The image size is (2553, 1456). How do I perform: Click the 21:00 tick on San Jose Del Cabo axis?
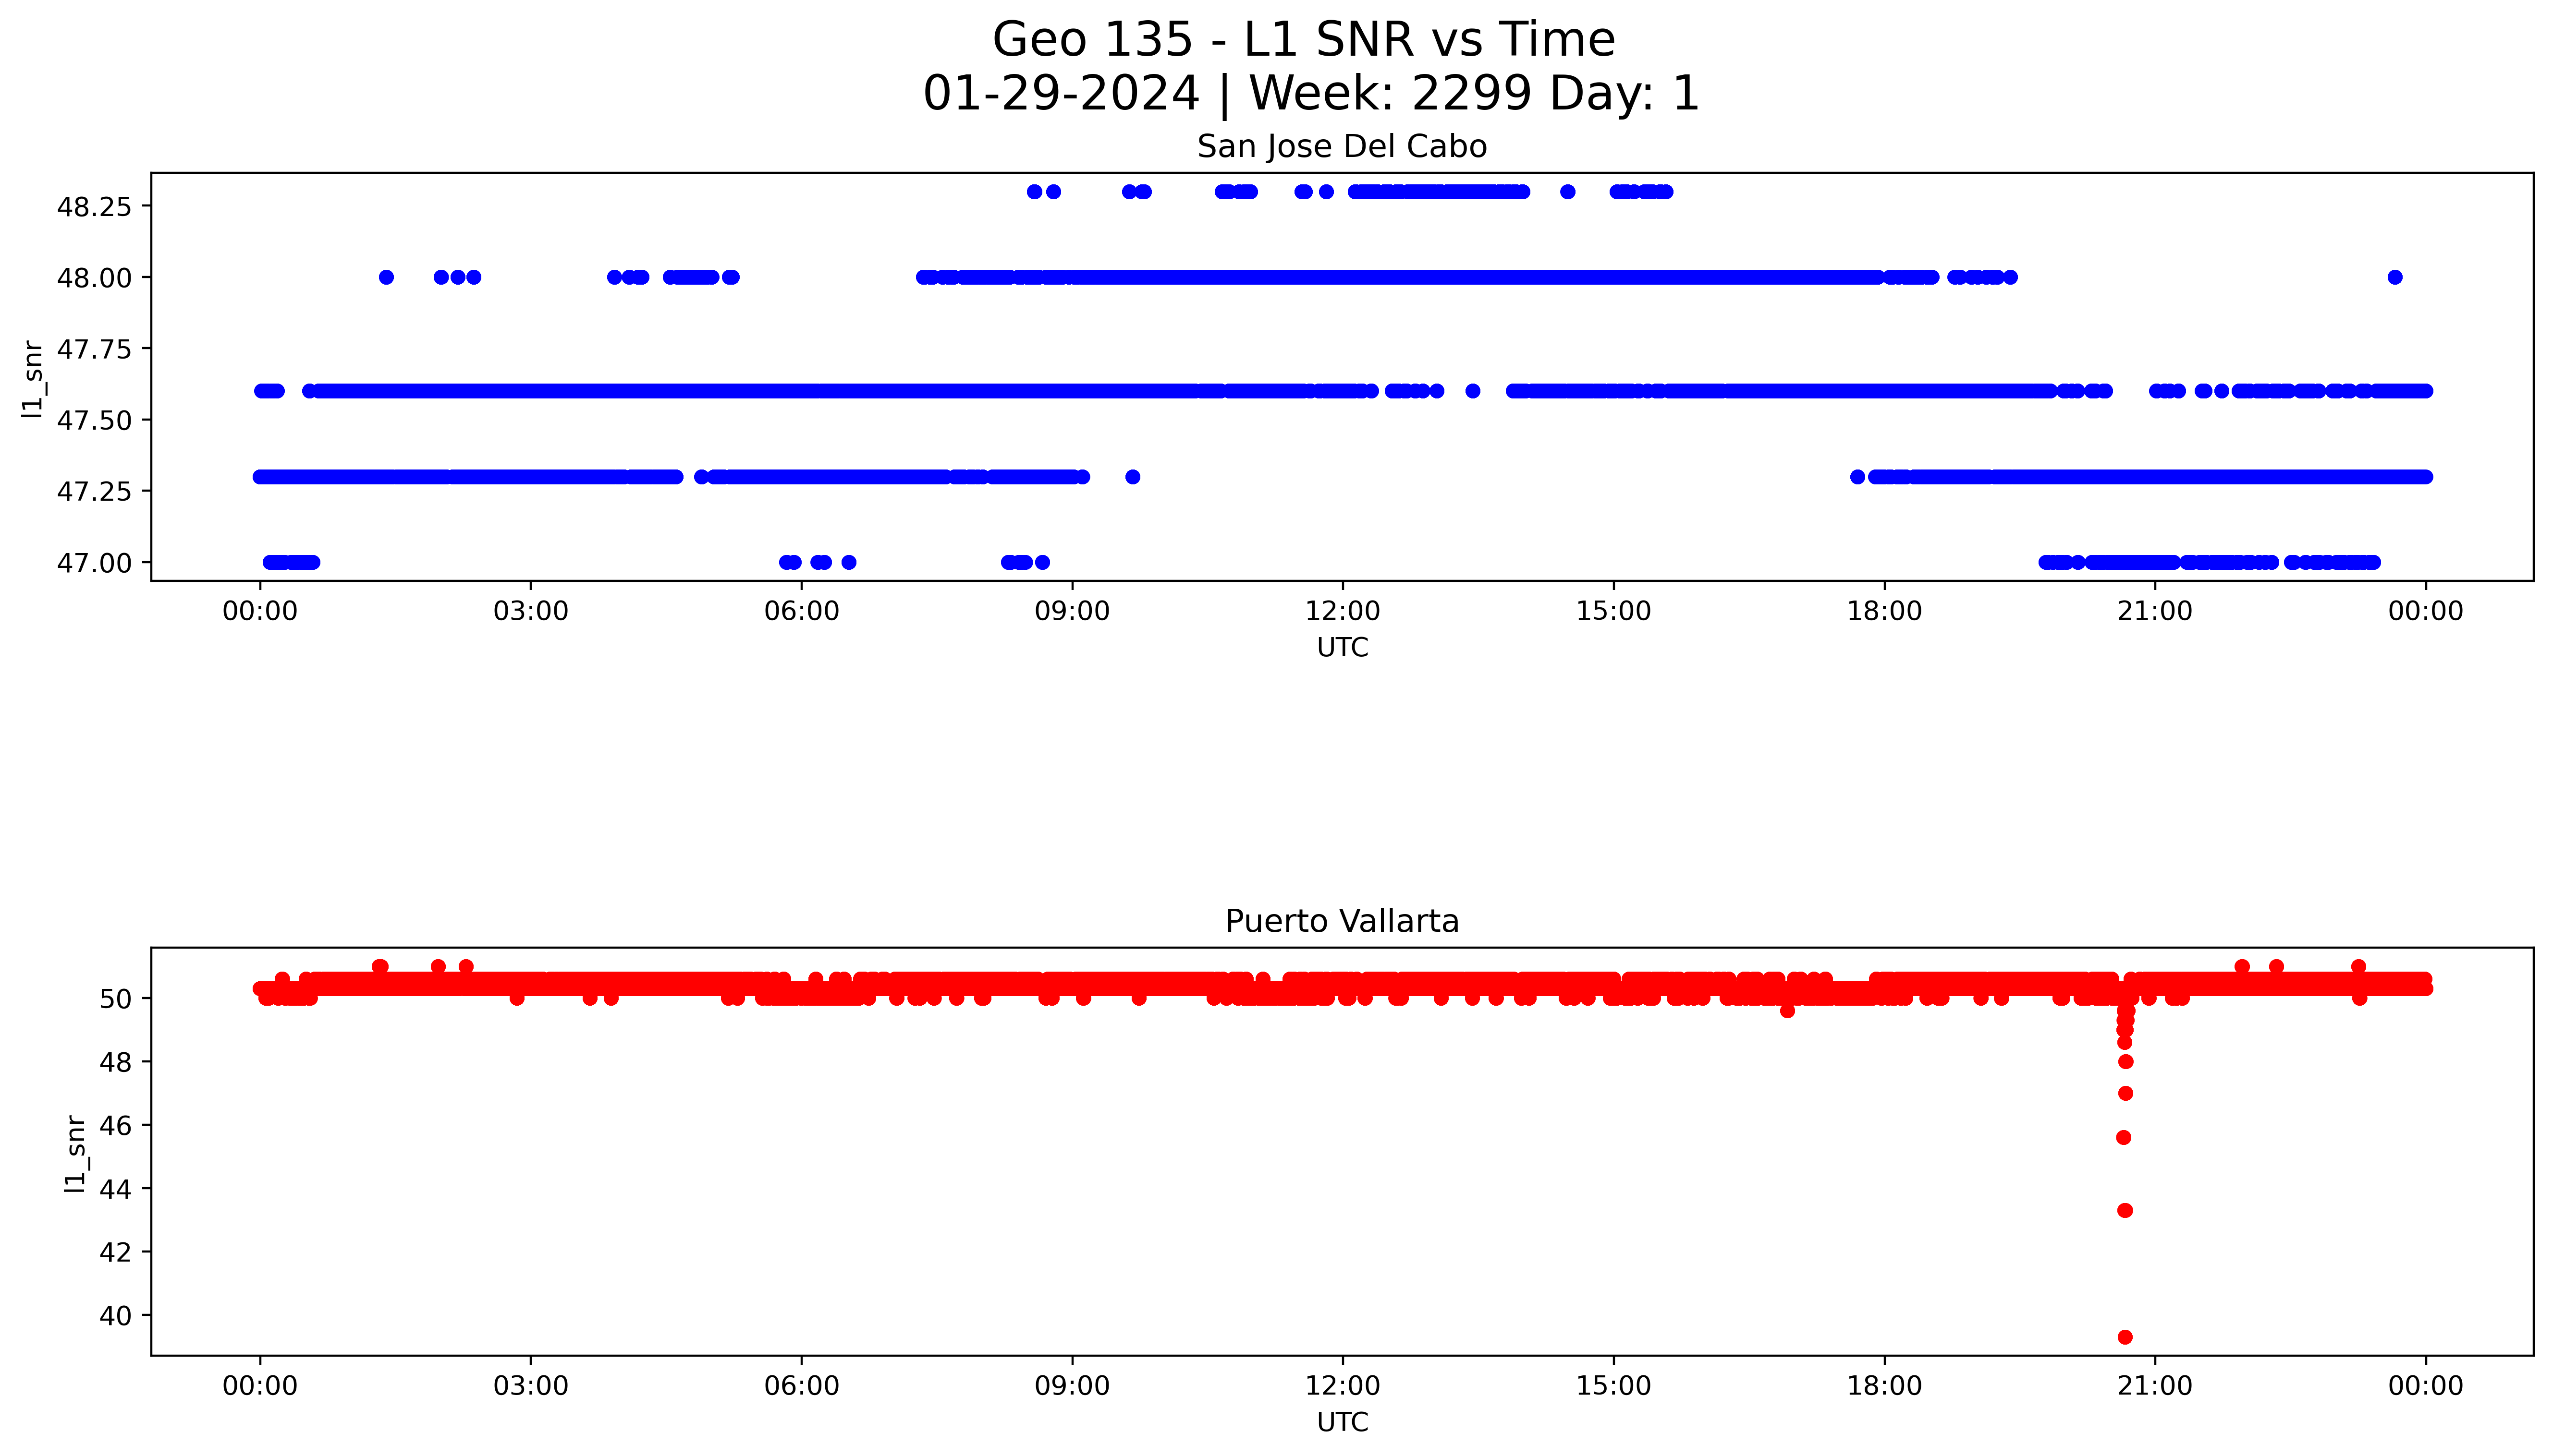tap(2155, 611)
